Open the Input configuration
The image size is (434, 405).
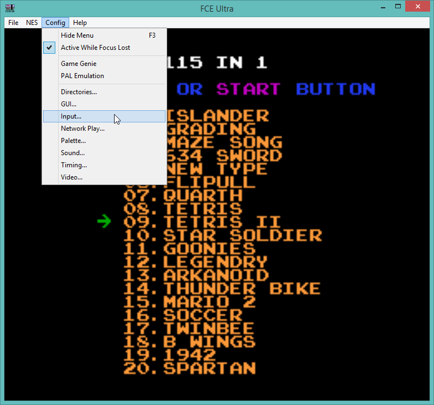coord(104,116)
